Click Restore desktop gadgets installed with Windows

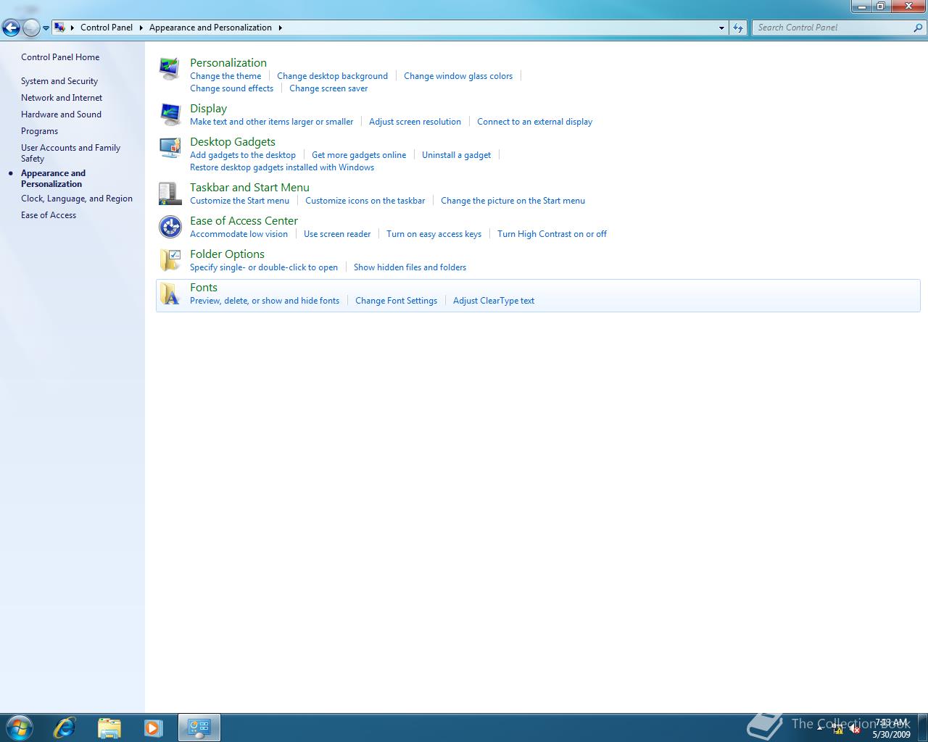point(282,167)
